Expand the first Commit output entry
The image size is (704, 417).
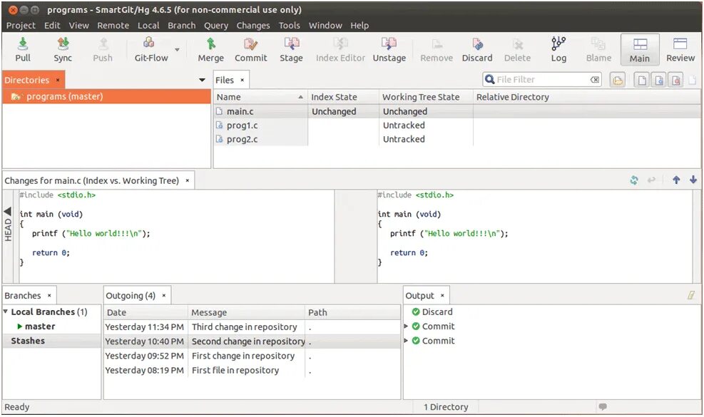coord(407,326)
